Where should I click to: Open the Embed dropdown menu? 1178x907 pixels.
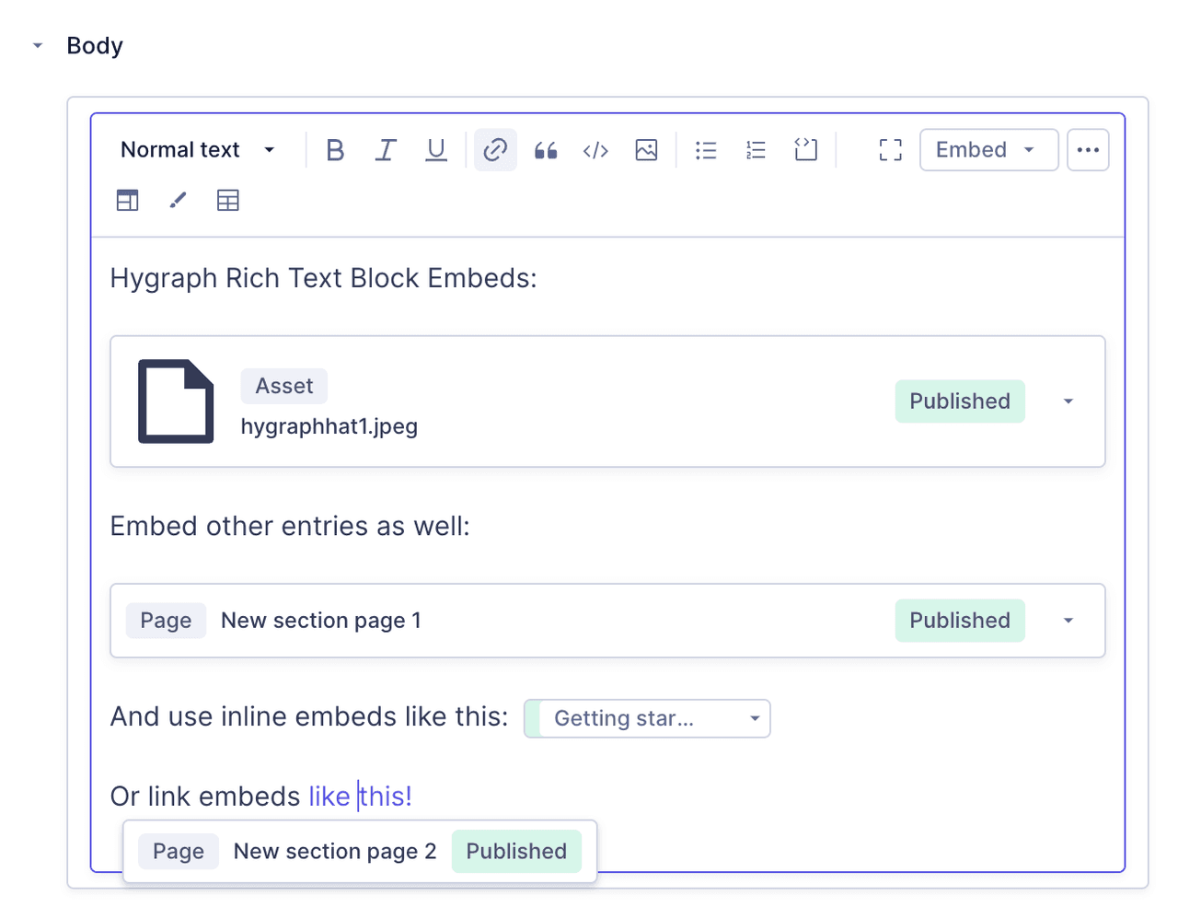pos(988,149)
